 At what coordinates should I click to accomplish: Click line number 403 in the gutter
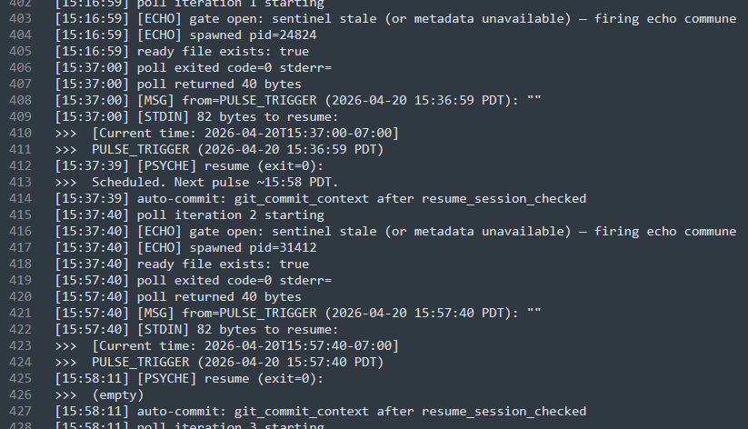point(21,18)
